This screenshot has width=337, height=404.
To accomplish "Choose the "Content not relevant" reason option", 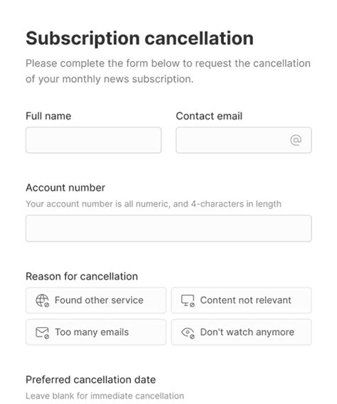I will point(242,300).
